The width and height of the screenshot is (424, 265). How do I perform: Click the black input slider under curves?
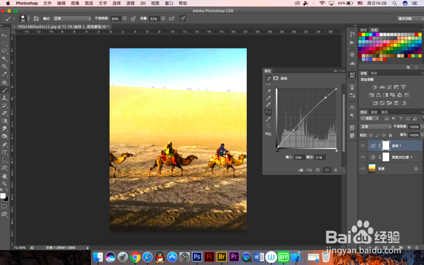[x=277, y=151]
